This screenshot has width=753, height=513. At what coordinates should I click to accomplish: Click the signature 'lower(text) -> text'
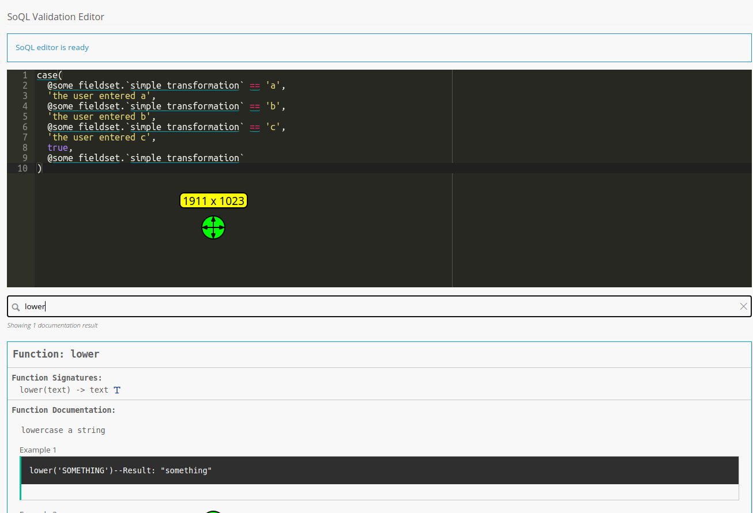64,390
